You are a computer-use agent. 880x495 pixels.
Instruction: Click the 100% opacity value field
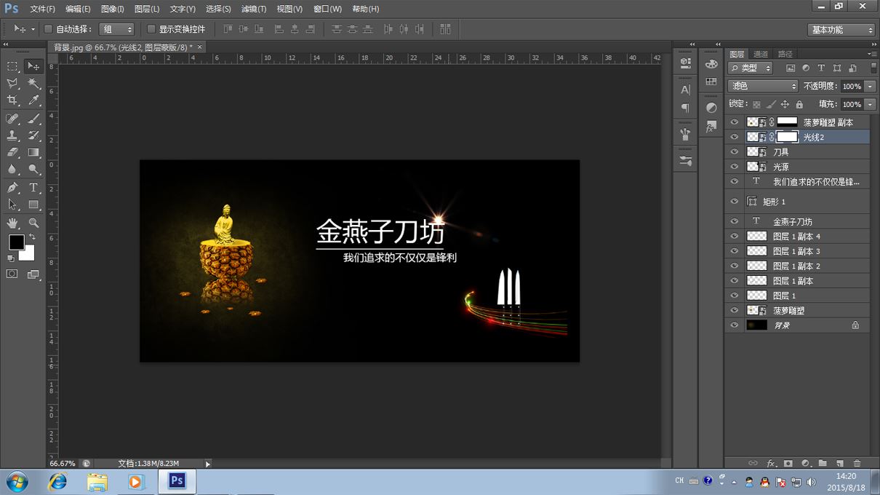852,86
